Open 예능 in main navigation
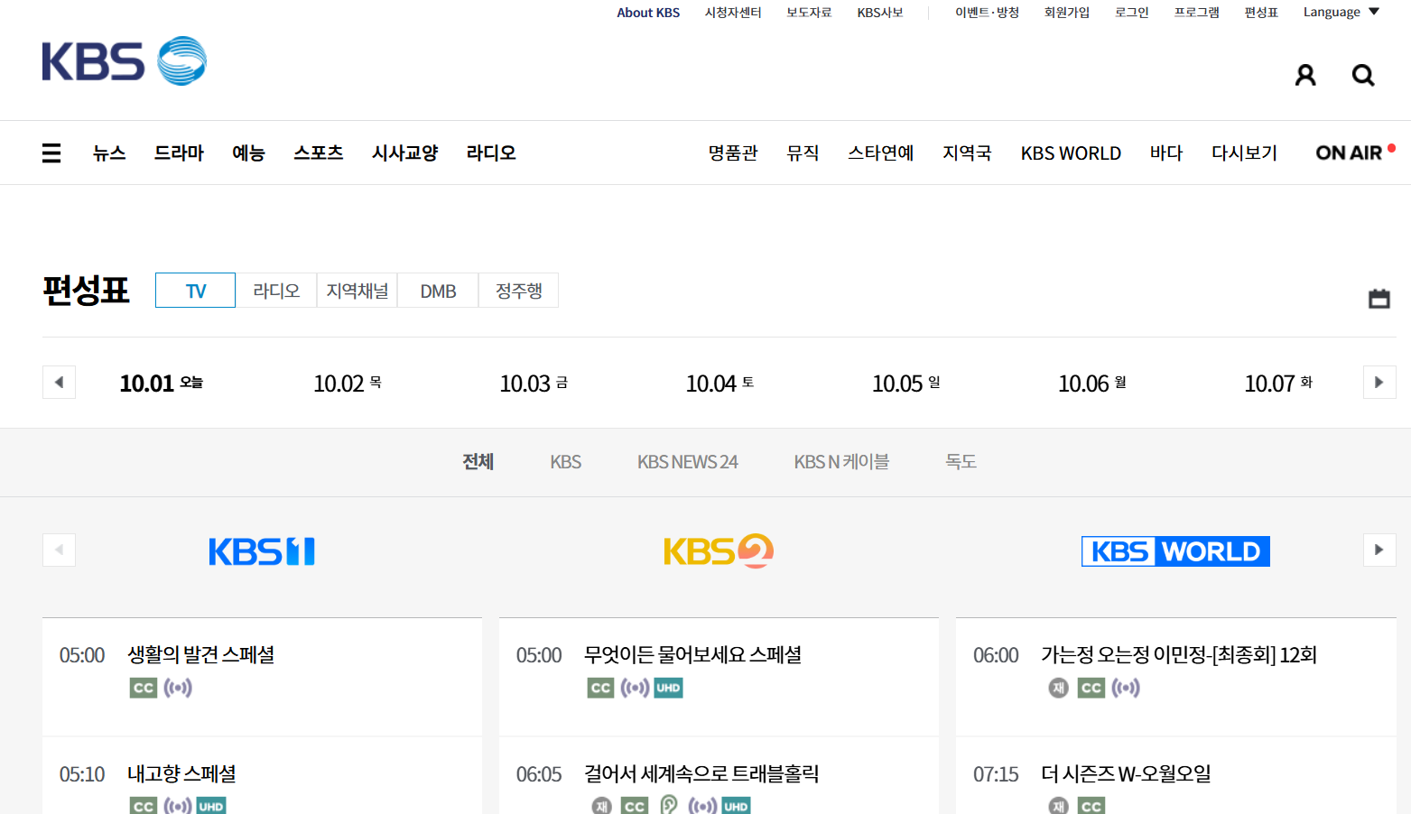 (248, 153)
